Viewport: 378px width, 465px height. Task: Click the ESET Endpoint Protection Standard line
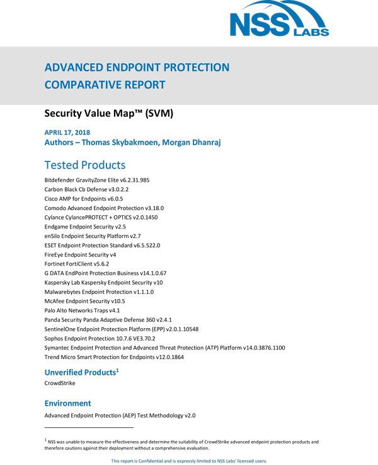tap(102, 245)
